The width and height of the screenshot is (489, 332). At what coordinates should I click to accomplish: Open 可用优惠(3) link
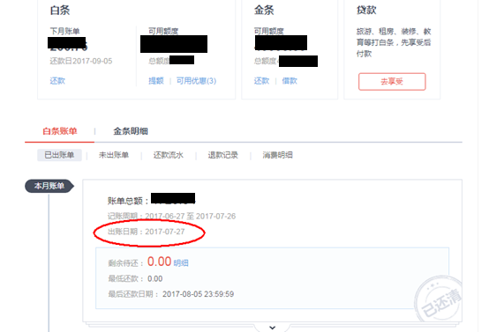[196, 81]
